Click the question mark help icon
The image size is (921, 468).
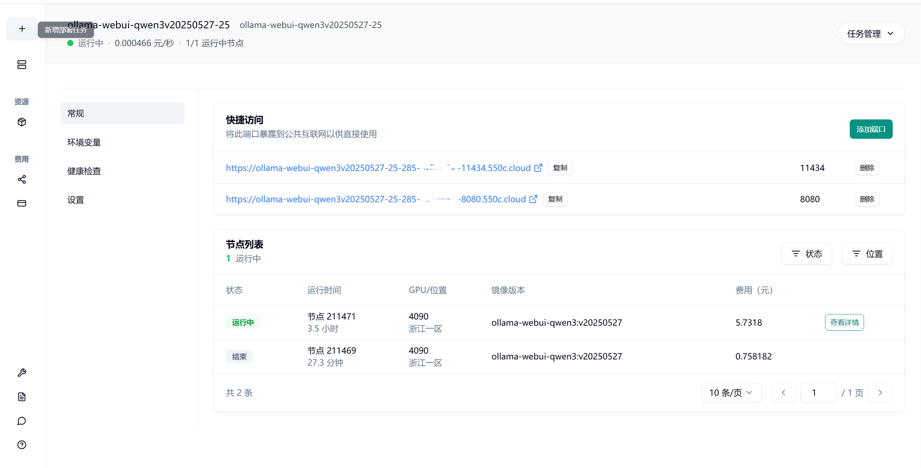[x=22, y=445]
